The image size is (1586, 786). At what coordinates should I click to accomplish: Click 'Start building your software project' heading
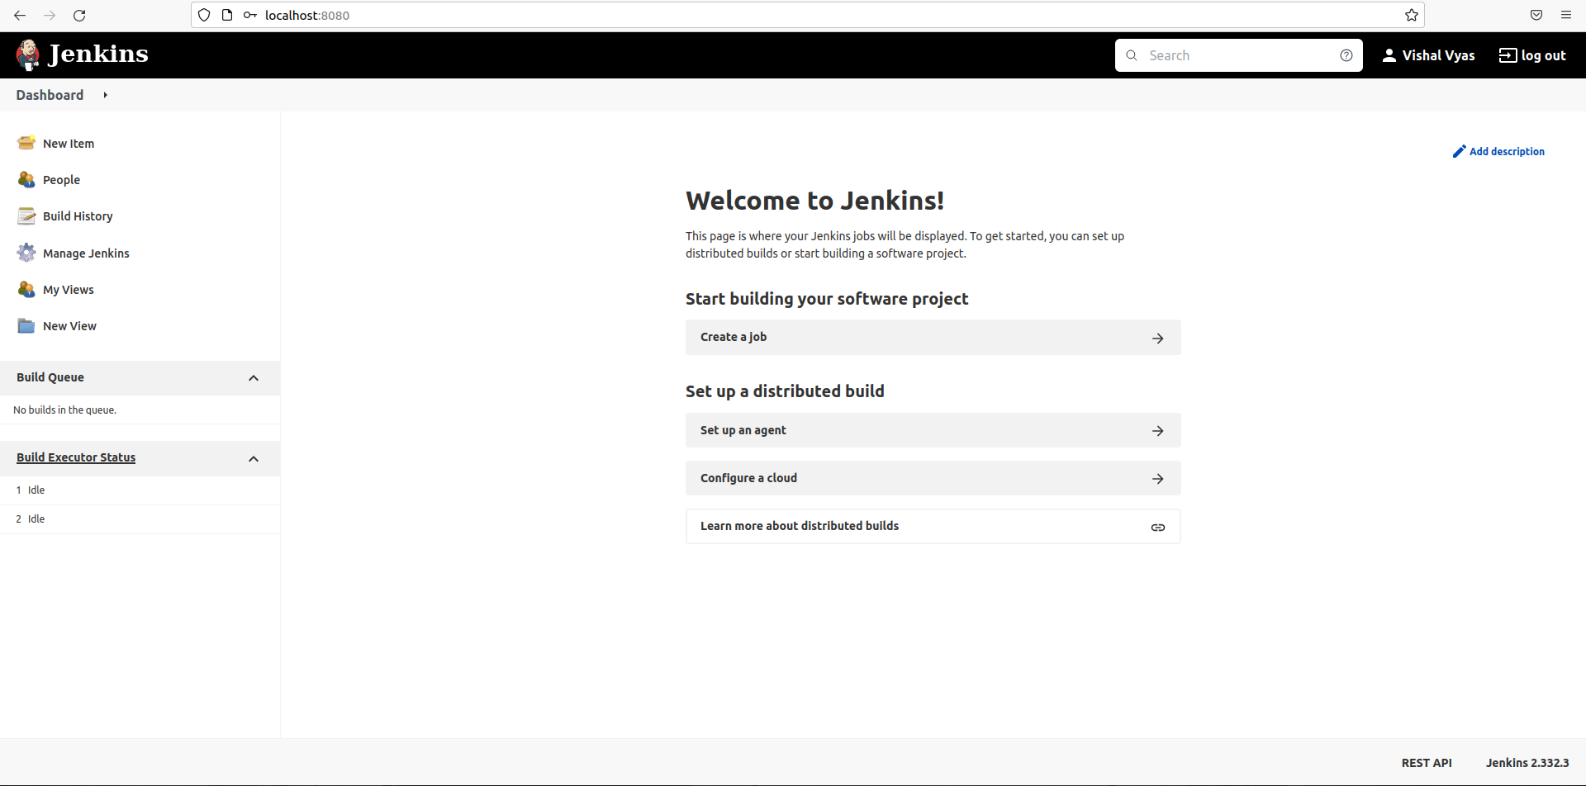(x=827, y=299)
